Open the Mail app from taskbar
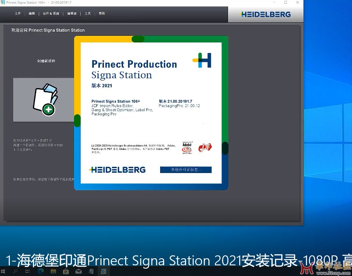The width and height of the screenshot is (352, 276). pyautogui.click(x=79, y=271)
